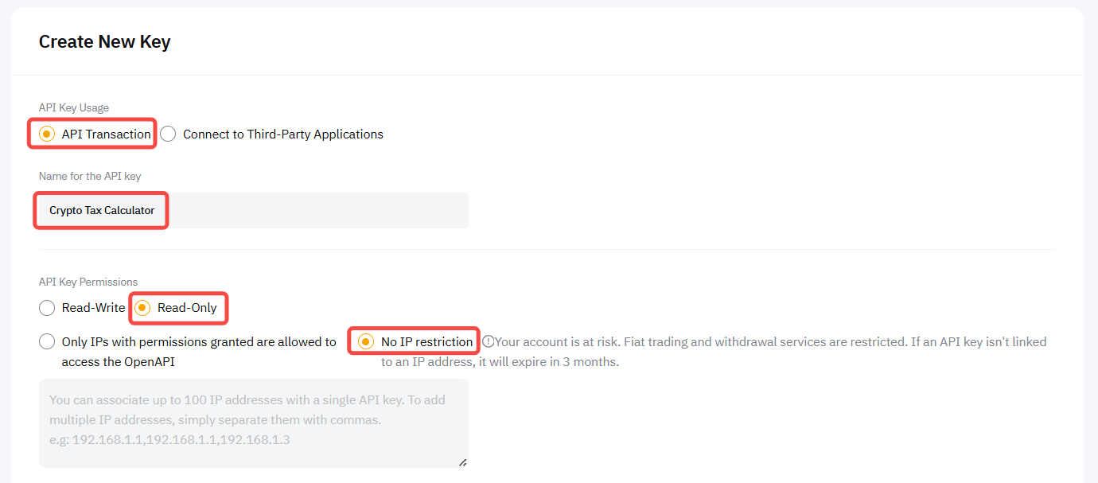Click the 'Name for the API key' label

[x=90, y=176]
